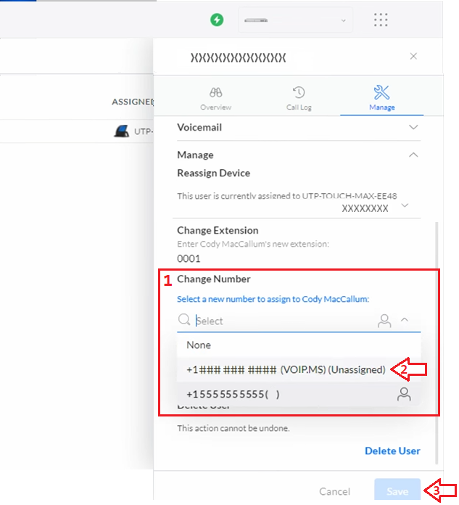Click the Delete User link
This screenshot has width=459, height=505.
coord(392,451)
